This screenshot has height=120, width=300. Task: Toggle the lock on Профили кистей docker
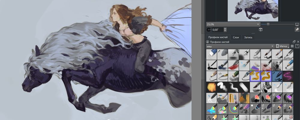pos(207,42)
